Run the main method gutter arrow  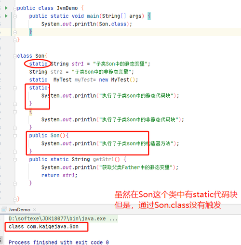6,16
